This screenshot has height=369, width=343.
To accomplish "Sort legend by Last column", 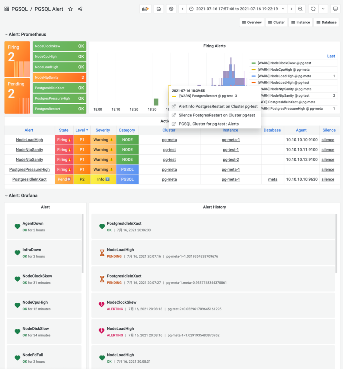I will click(x=331, y=56).
